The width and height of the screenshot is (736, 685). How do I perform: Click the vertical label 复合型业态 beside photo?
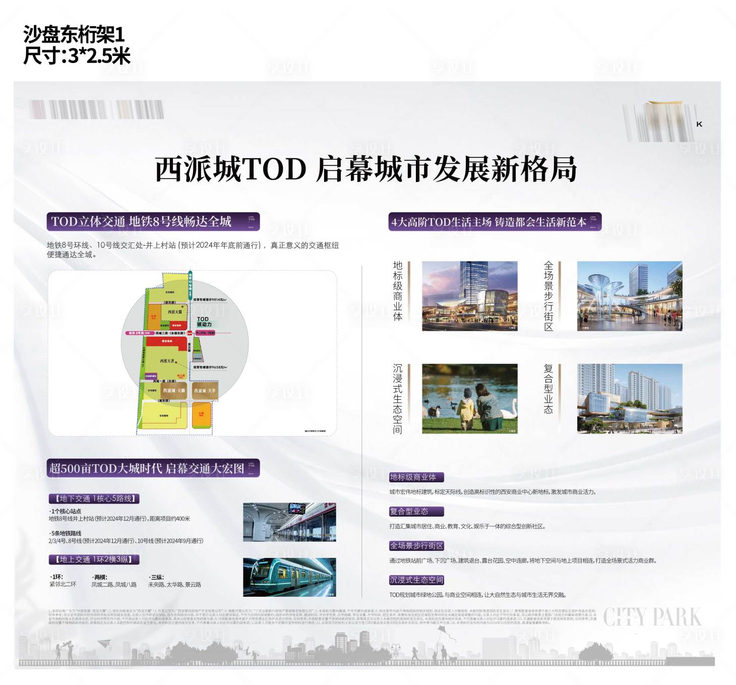click(548, 389)
